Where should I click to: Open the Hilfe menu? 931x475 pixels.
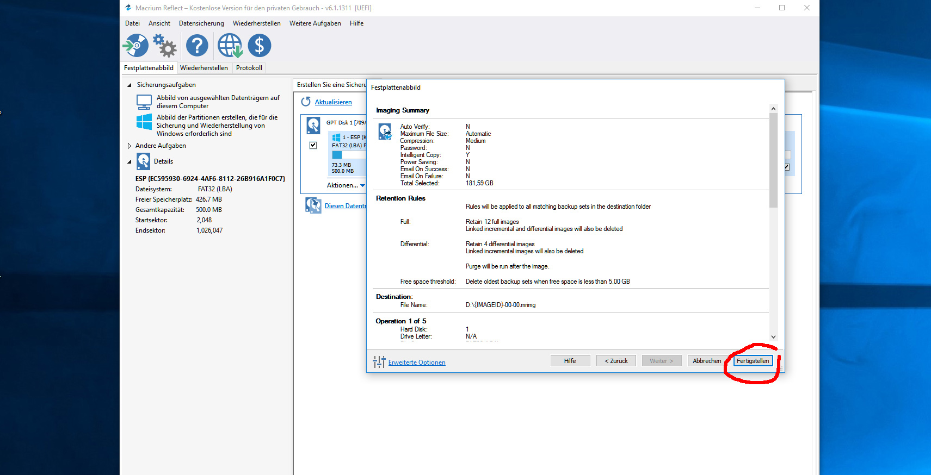pyautogui.click(x=356, y=23)
